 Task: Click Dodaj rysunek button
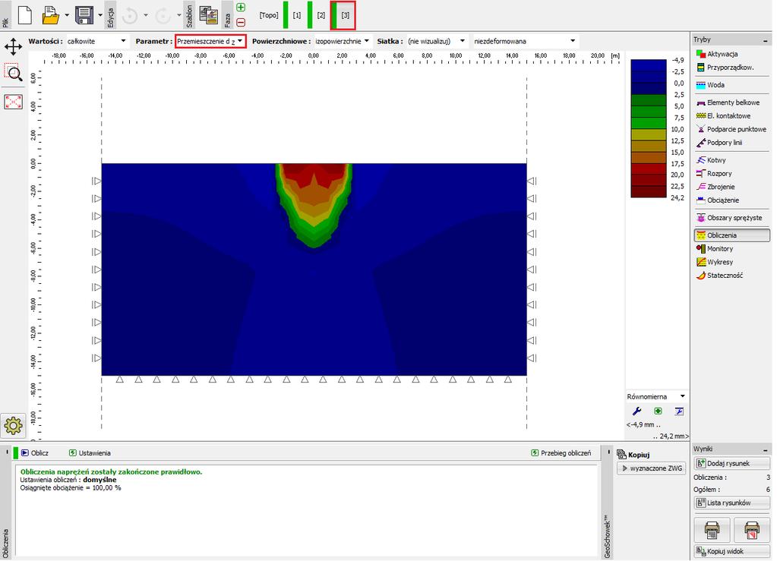click(732, 464)
